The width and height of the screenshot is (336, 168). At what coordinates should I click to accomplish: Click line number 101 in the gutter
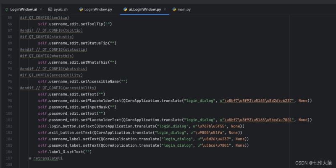click(x=9, y=120)
